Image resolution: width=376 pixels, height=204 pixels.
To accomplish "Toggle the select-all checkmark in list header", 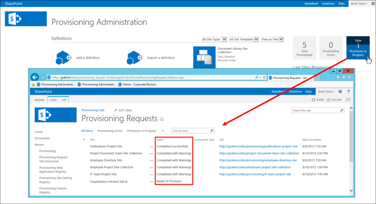I will coord(84,140).
